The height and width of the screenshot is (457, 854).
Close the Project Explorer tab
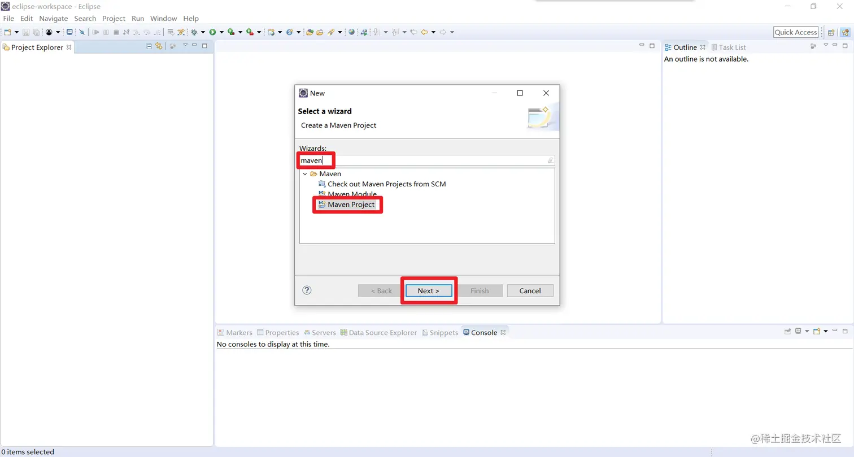[69, 47]
